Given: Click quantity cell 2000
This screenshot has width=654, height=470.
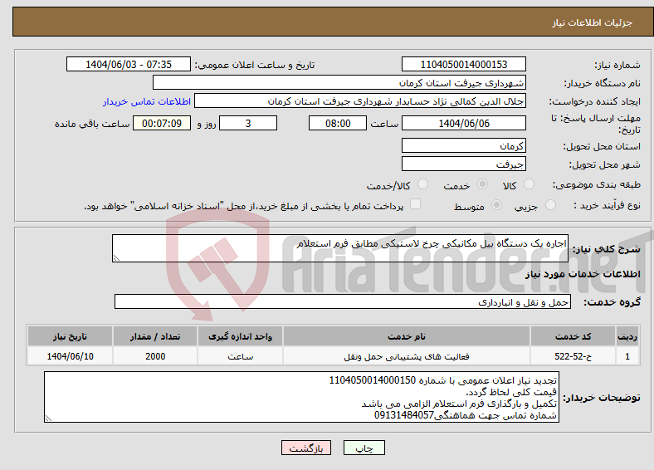Looking at the screenshot, I should [x=155, y=356].
